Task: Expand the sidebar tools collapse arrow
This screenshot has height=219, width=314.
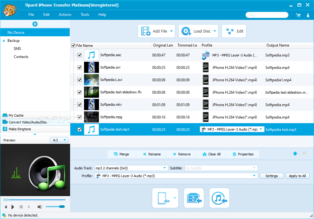Action: [x=35, y=134]
